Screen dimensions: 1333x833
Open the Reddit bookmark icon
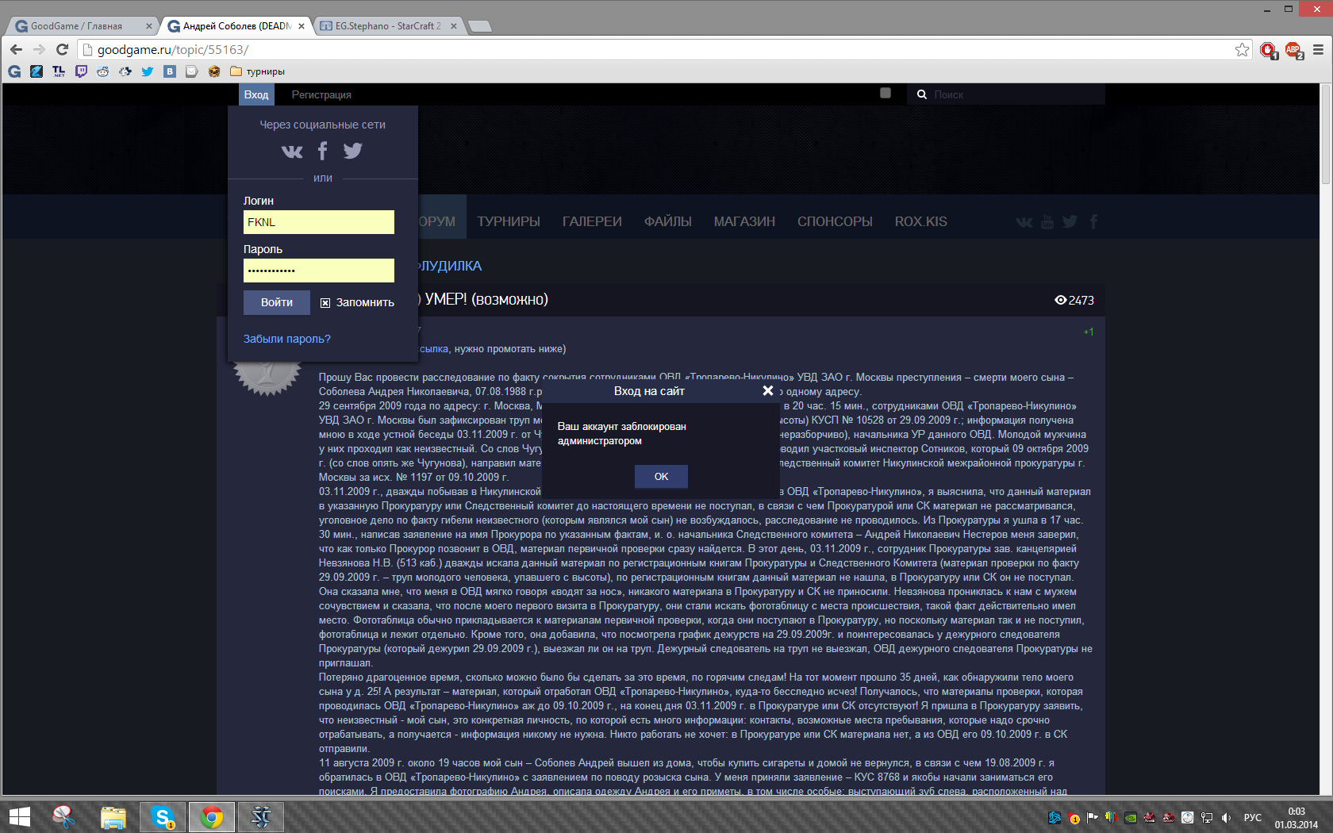pyautogui.click(x=103, y=71)
